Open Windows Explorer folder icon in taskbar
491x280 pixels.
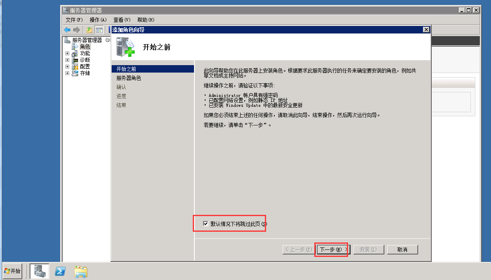coord(81,271)
